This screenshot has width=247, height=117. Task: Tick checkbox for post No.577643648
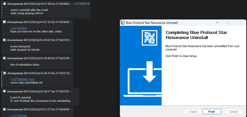pos(4,22)
